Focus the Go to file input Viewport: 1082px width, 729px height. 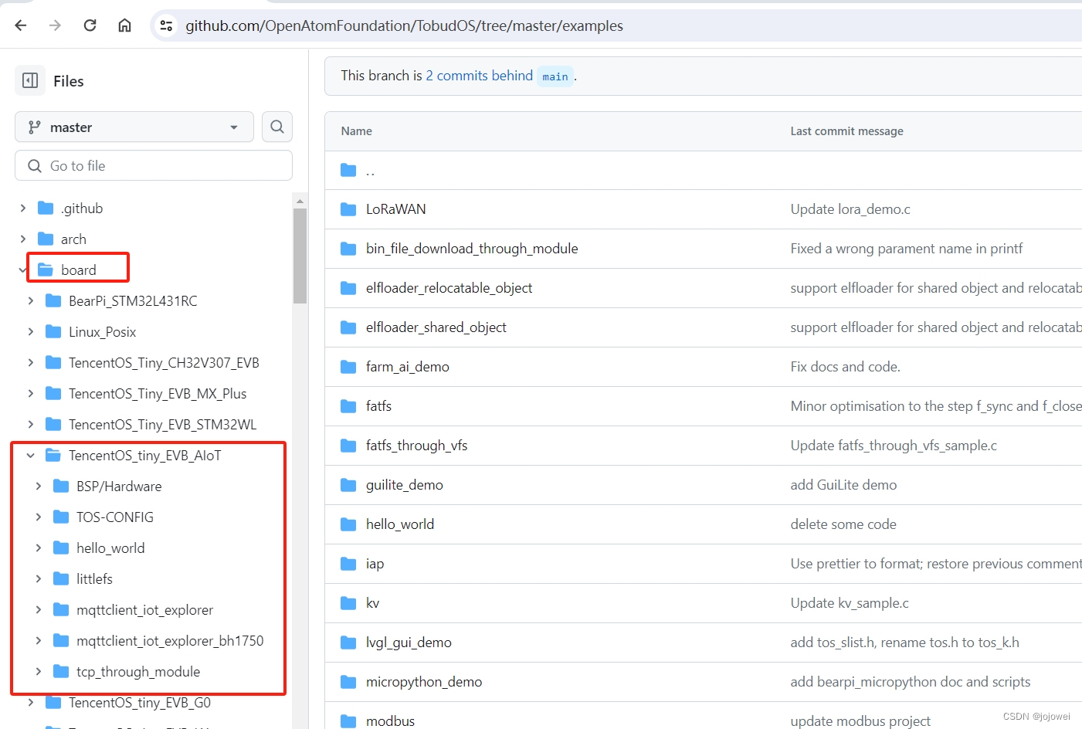point(154,165)
